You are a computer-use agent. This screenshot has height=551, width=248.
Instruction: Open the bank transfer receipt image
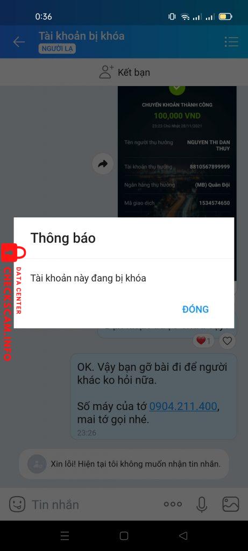click(177, 151)
